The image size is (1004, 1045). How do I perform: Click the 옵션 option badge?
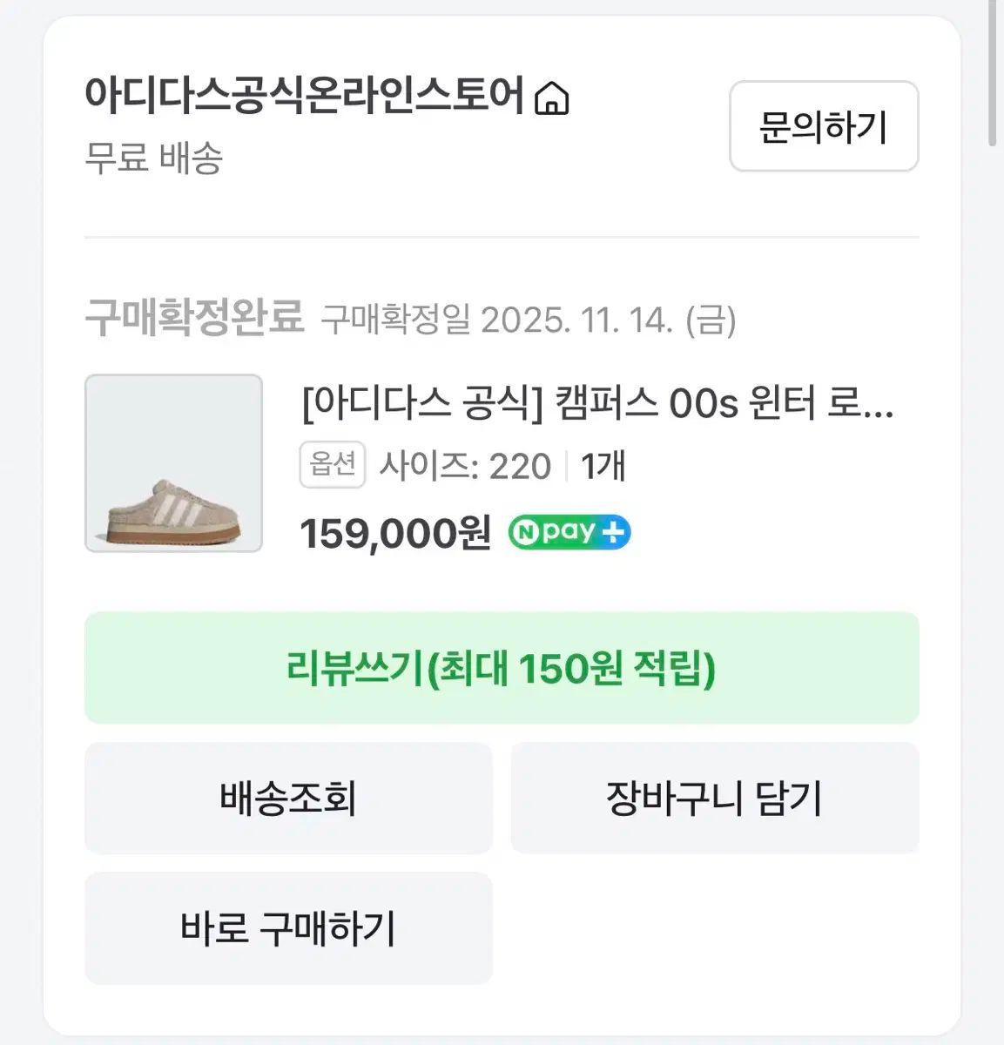[332, 465]
